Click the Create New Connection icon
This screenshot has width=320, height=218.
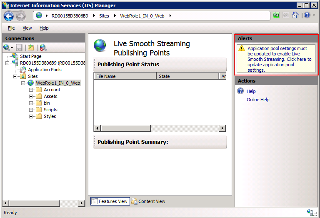(x=8, y=48)
